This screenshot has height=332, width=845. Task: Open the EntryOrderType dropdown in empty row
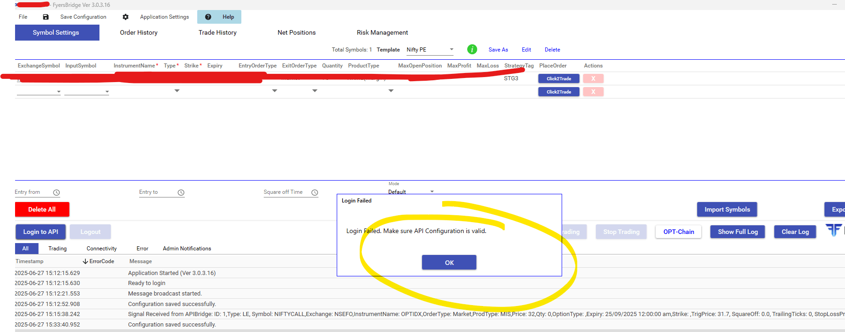click(275, 91)
